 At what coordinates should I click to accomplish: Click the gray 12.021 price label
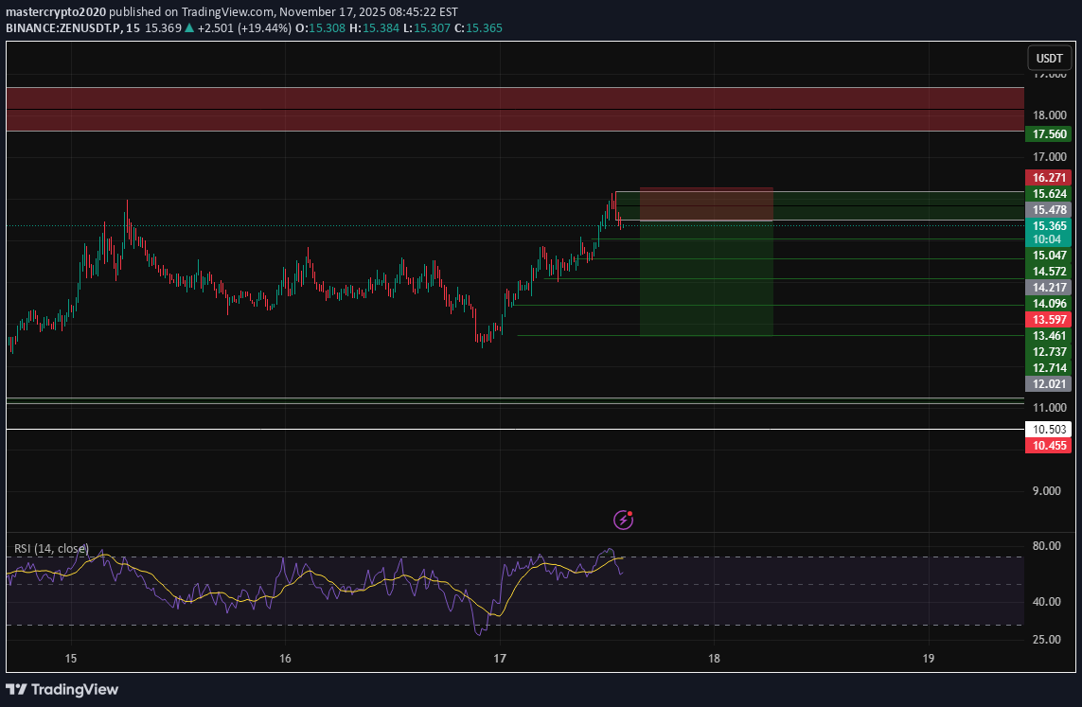(1049, 383)
